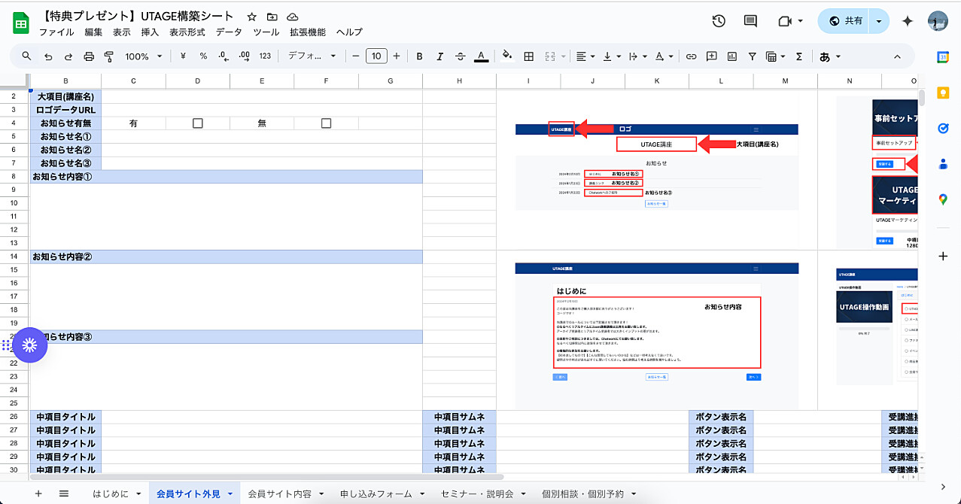Add a comment from the toolbar
The image size is (961, 504).
click(711, 56)
